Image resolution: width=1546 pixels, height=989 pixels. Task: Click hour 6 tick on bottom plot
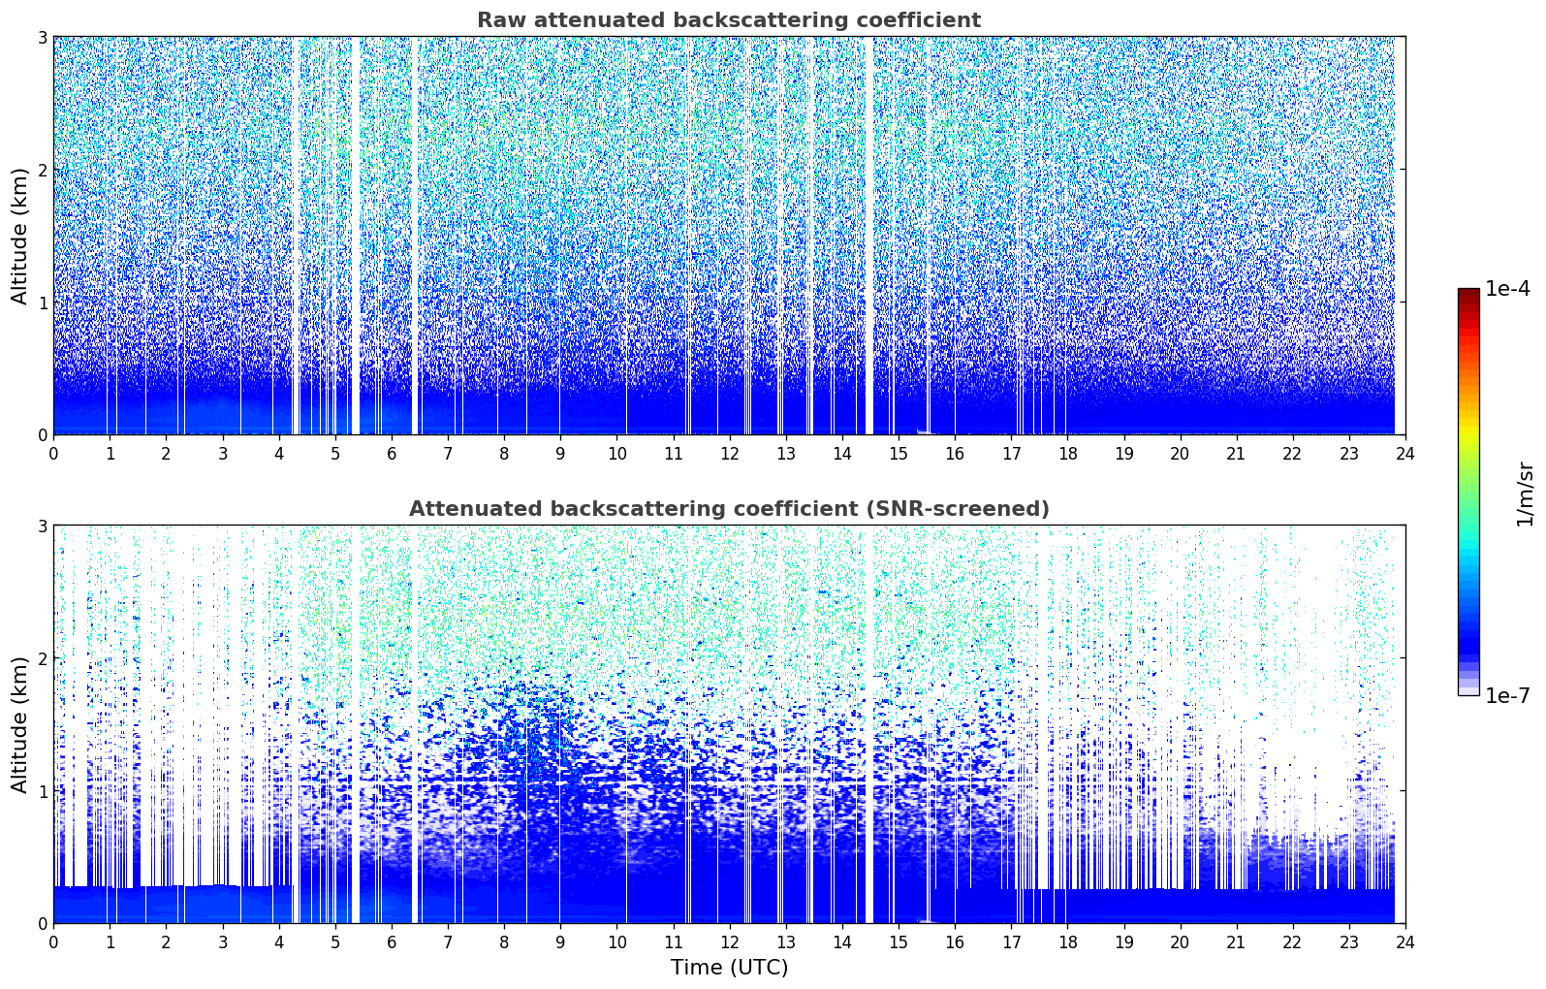(392, 941)
